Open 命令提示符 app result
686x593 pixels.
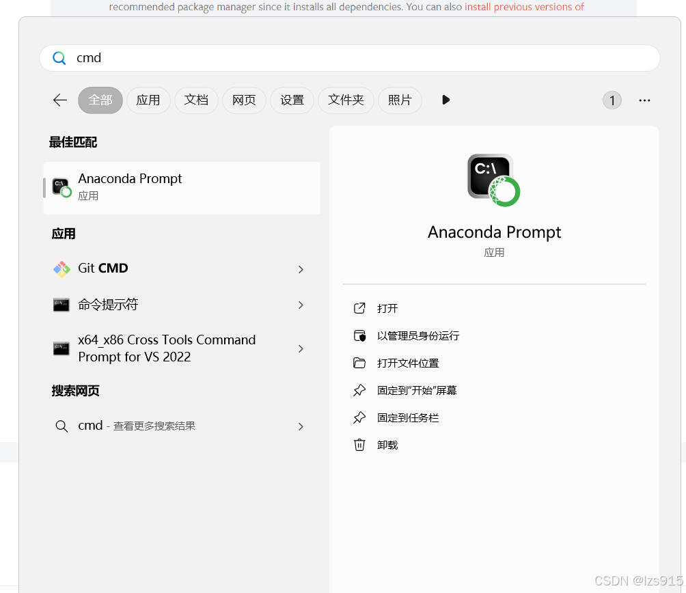[x=182, y=305]
